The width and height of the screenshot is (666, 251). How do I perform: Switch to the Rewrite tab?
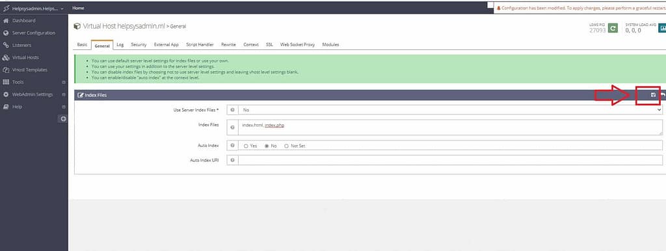tap(228, 45)
